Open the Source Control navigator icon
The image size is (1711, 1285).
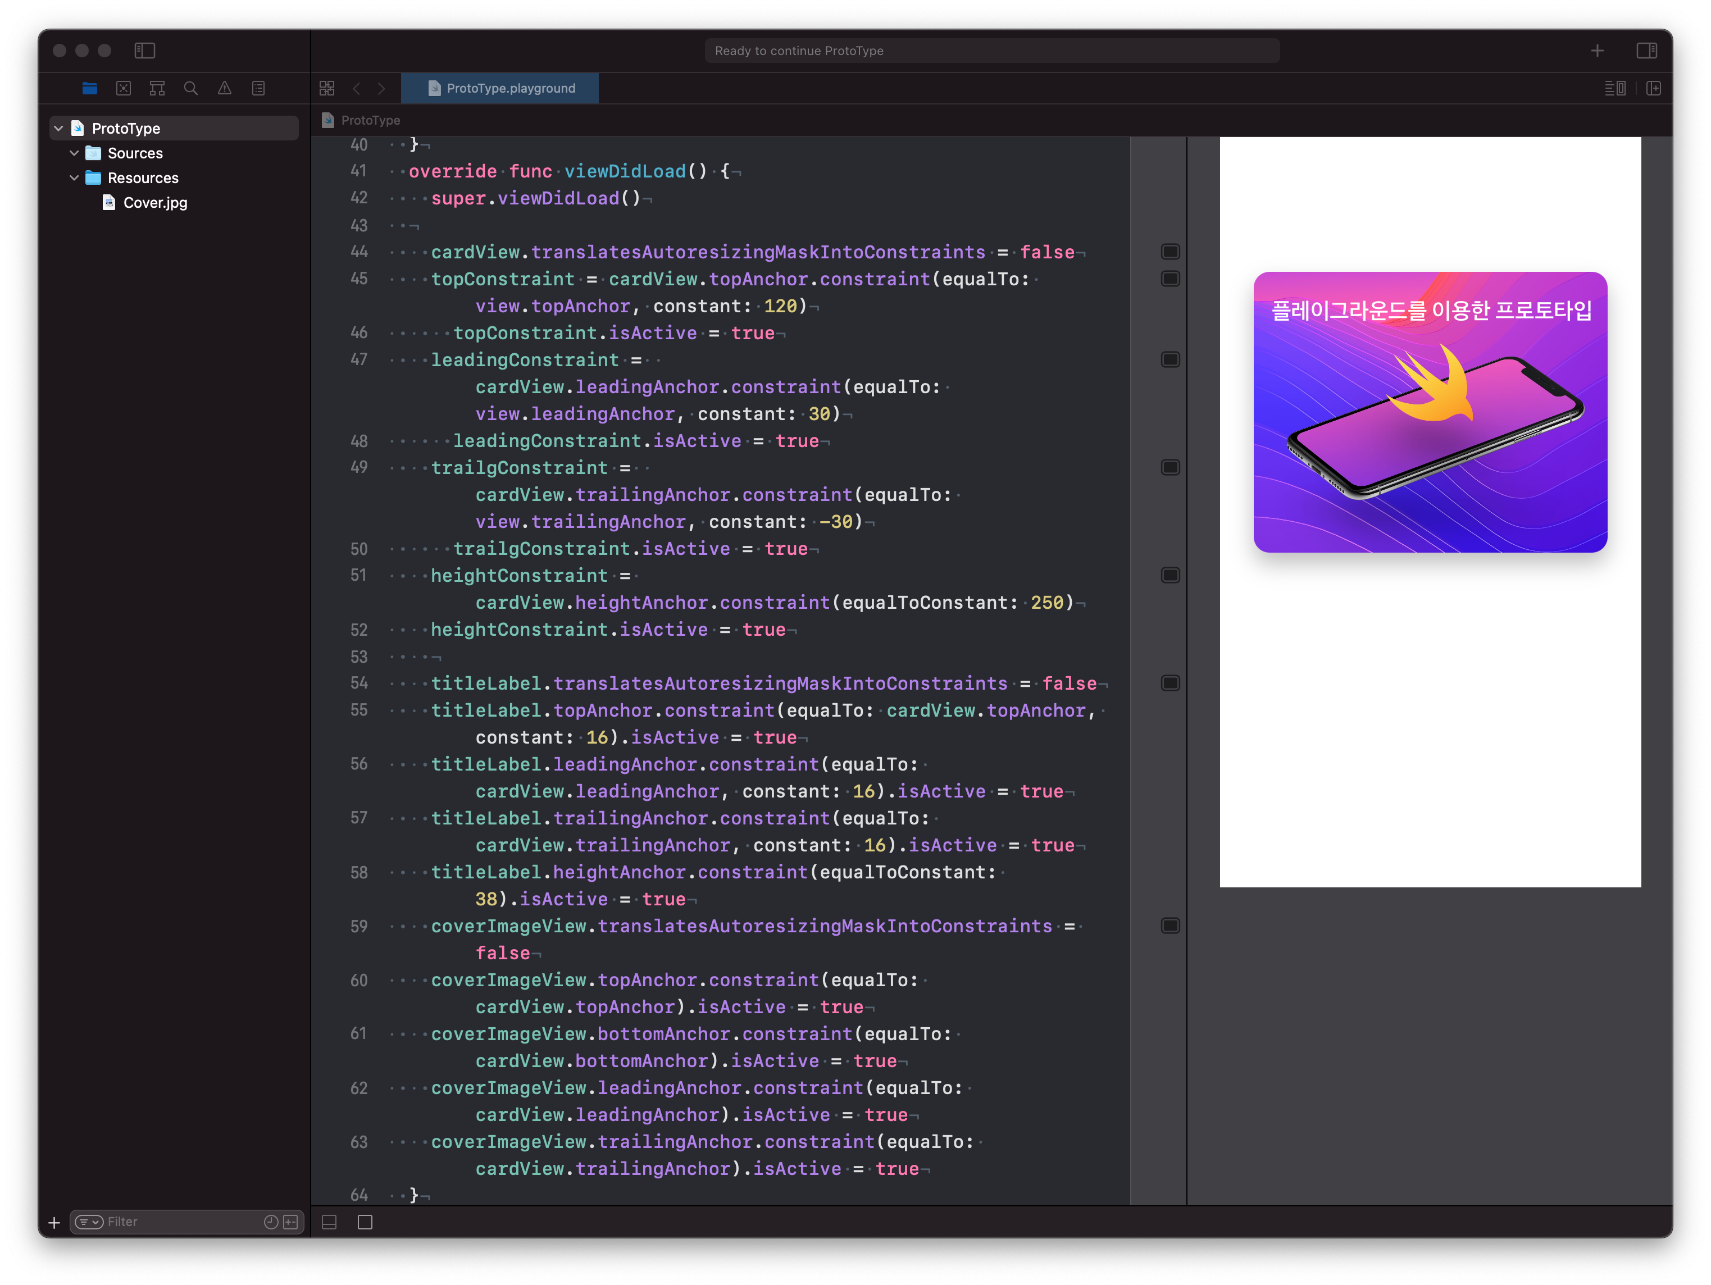(x=124, y=88)
